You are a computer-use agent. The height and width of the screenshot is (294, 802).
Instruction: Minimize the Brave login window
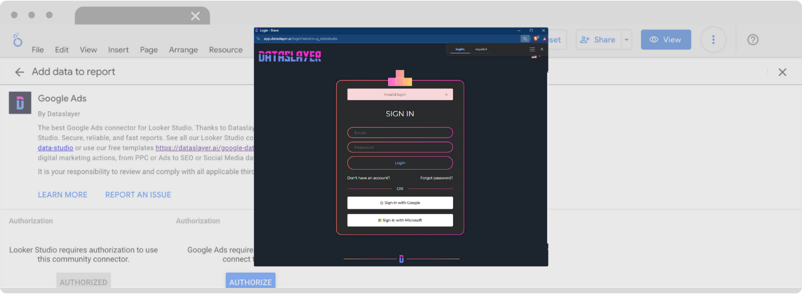coord(519,31)
